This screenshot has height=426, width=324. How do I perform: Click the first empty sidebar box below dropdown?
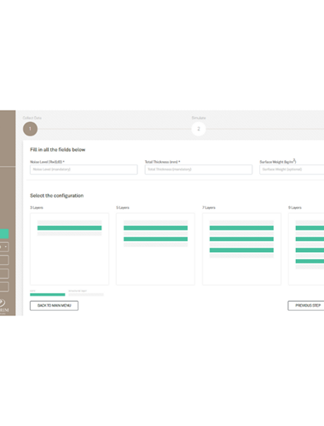pyautogui.click(x=4, y=260)
